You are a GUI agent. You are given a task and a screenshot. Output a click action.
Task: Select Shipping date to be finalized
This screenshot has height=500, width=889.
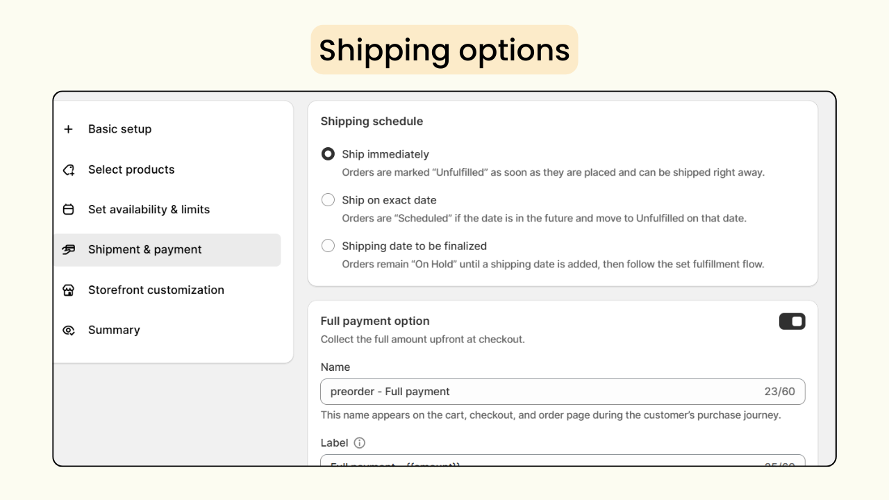328,245
